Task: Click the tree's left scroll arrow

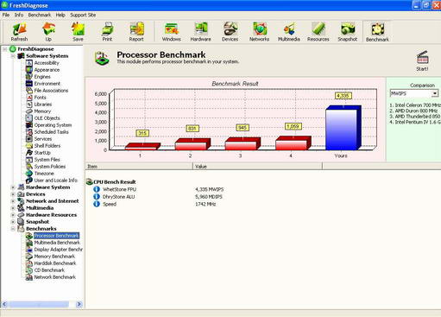Action: coord(4,304)
